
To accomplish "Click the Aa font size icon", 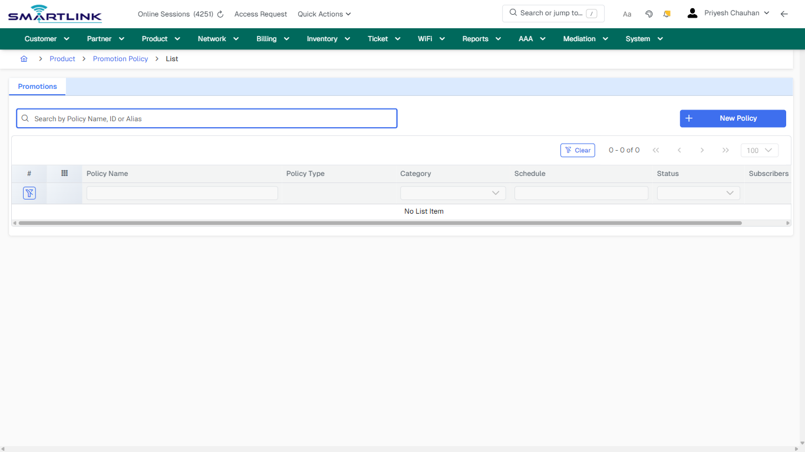I will [626, 14].
